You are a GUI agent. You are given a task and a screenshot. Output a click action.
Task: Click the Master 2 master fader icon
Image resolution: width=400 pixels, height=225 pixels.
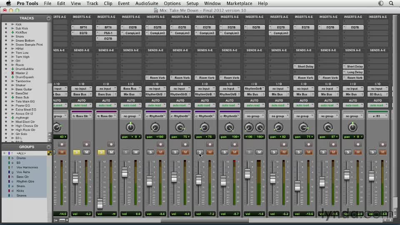pos(12,73)
